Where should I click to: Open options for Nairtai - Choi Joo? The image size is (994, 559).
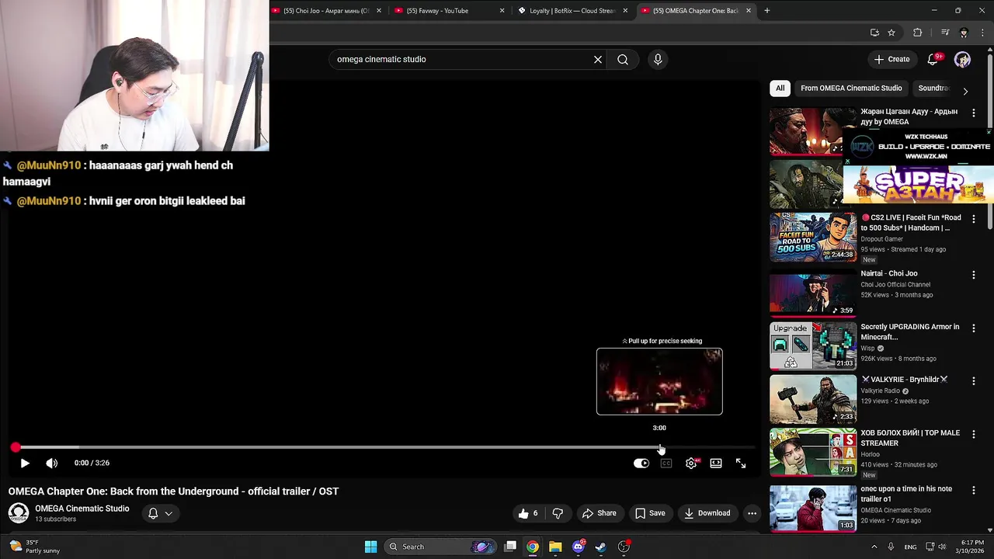point(974,275)
